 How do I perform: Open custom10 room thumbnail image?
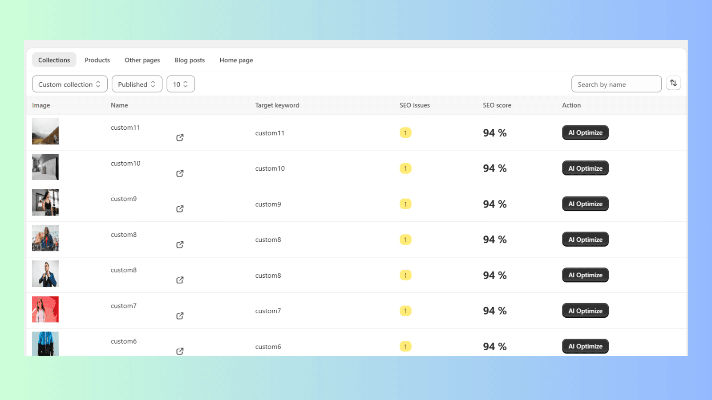pos(45,167)
